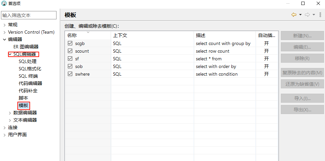Click the 导入(I)... button
This screenshot has height=161, width=325.
[x=302, y=98]
